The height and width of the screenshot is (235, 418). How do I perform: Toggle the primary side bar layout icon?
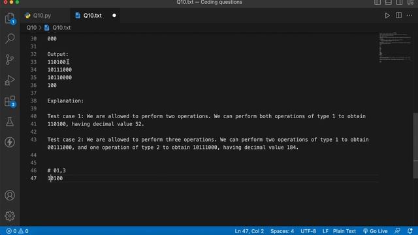[378, 3]
